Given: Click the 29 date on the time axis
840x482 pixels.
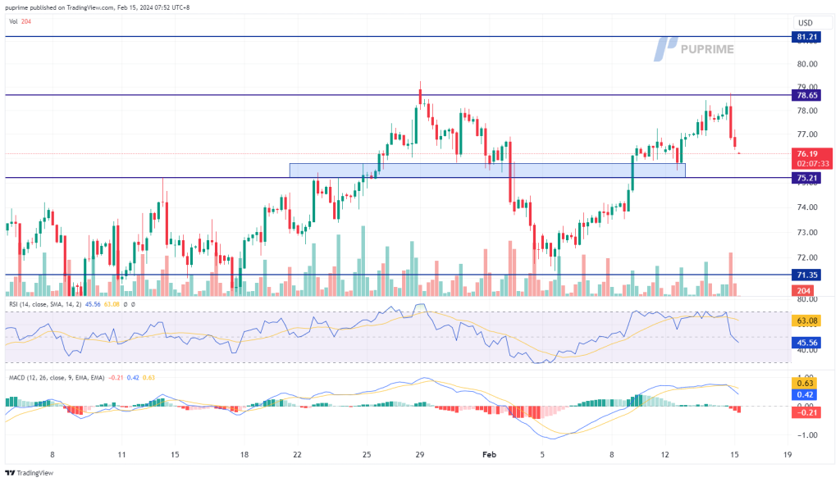Looking at the screenshot, I should 419,452.
